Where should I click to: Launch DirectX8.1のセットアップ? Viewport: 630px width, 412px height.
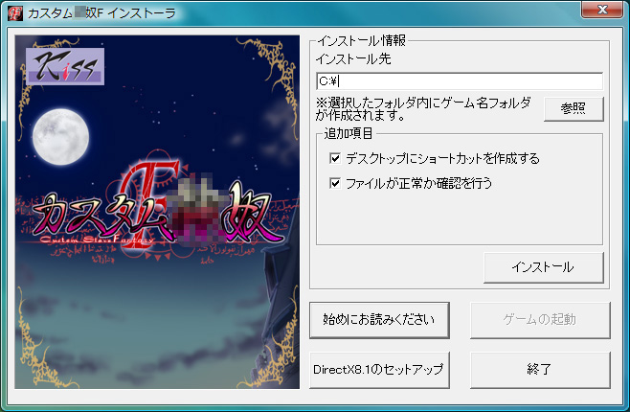tap(379, 370)
